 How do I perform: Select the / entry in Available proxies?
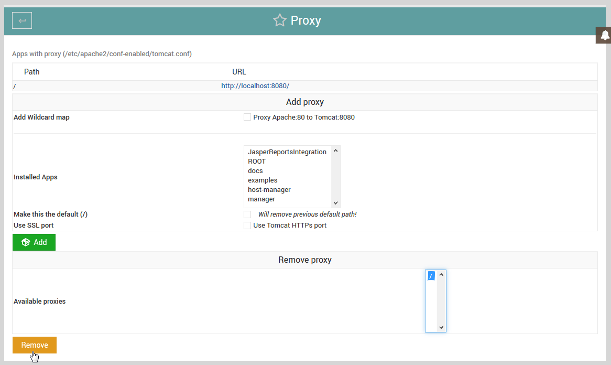pyautogui.click(x=431, y=276)
